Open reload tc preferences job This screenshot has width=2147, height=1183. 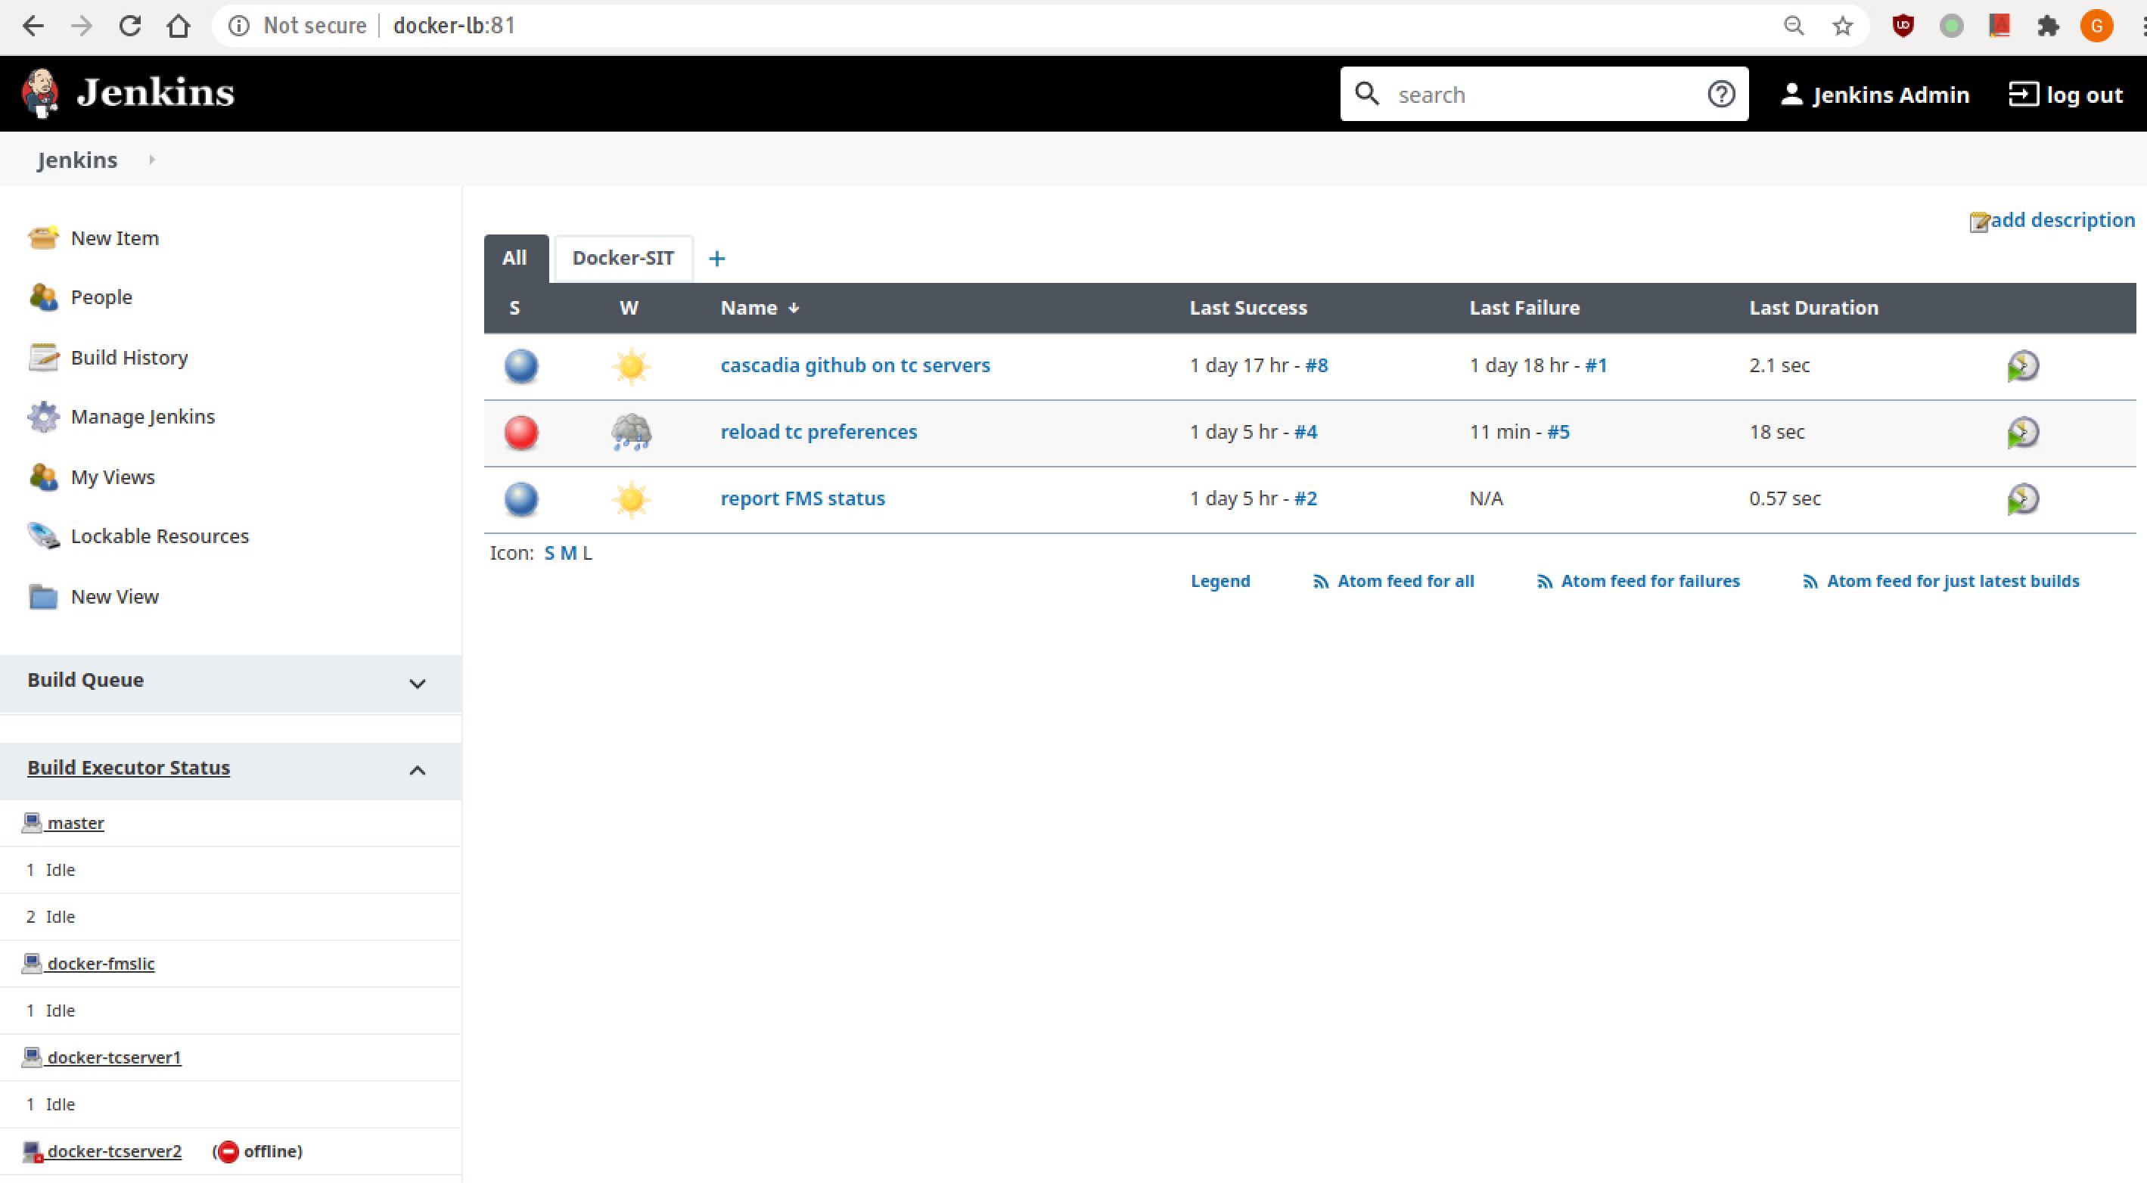[819, 433]
